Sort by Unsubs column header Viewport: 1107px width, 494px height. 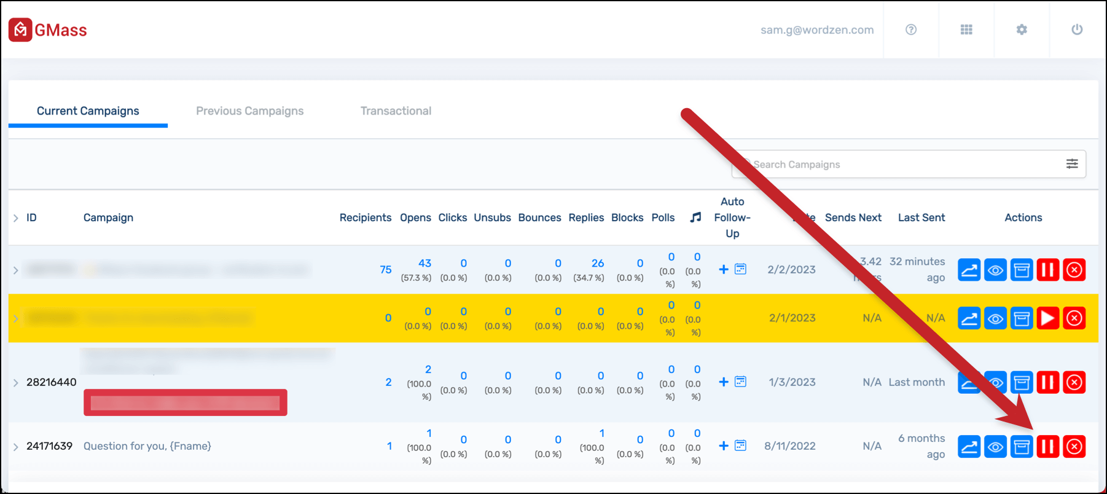pyautogui.click(x=493, y=218)
